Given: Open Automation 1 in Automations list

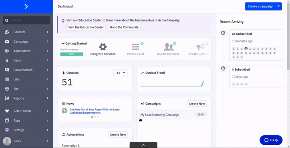Looking at the screenshot, I should click(70, 146).
